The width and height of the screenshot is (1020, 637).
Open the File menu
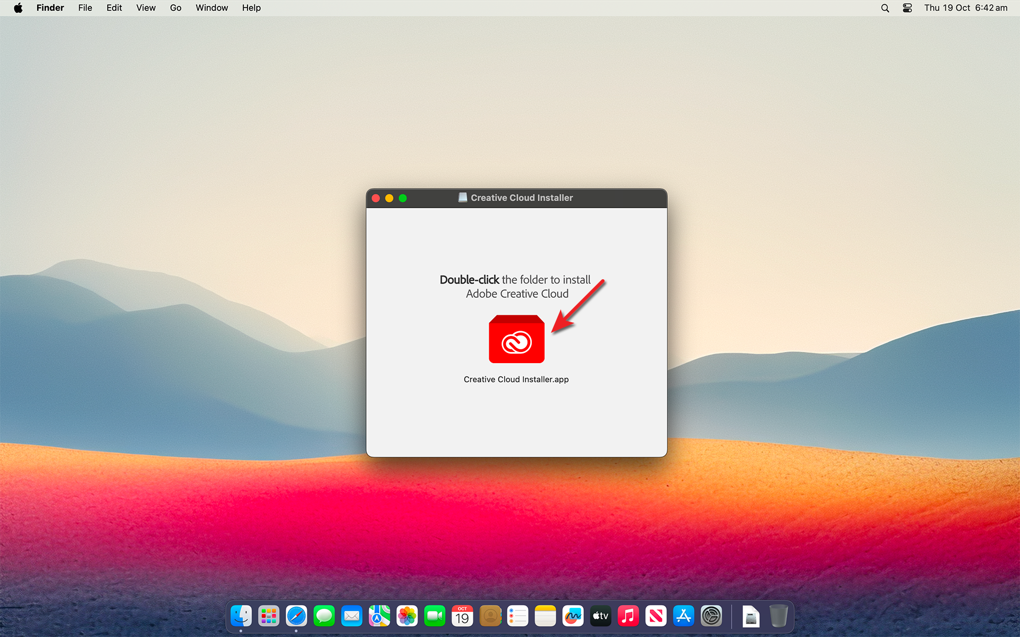85,8
